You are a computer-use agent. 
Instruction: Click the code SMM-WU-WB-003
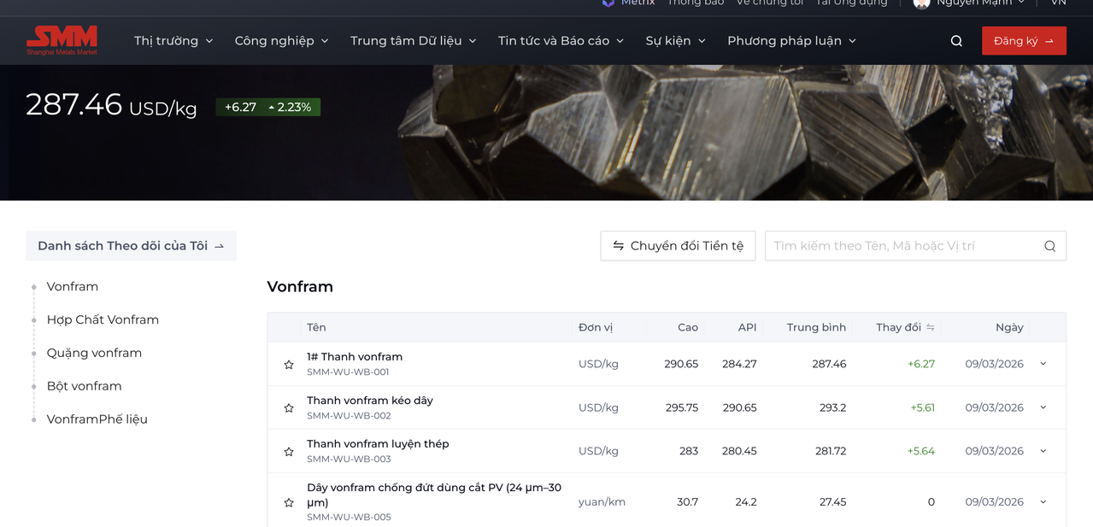coord(349,460)
